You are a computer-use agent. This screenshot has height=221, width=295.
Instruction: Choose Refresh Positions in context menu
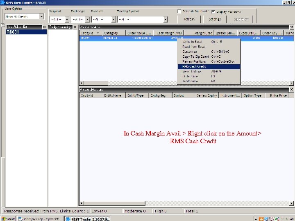pos(209,61)
